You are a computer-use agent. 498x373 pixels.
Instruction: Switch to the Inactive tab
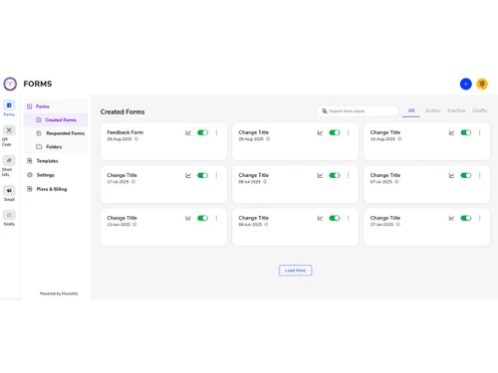[x=456, y=110]
